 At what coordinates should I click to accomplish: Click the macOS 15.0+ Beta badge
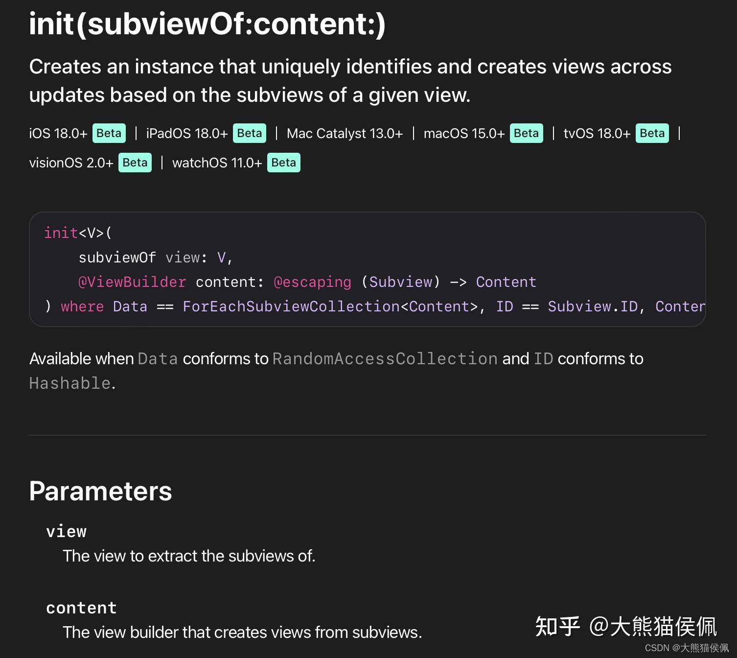[x=526, y=133]
